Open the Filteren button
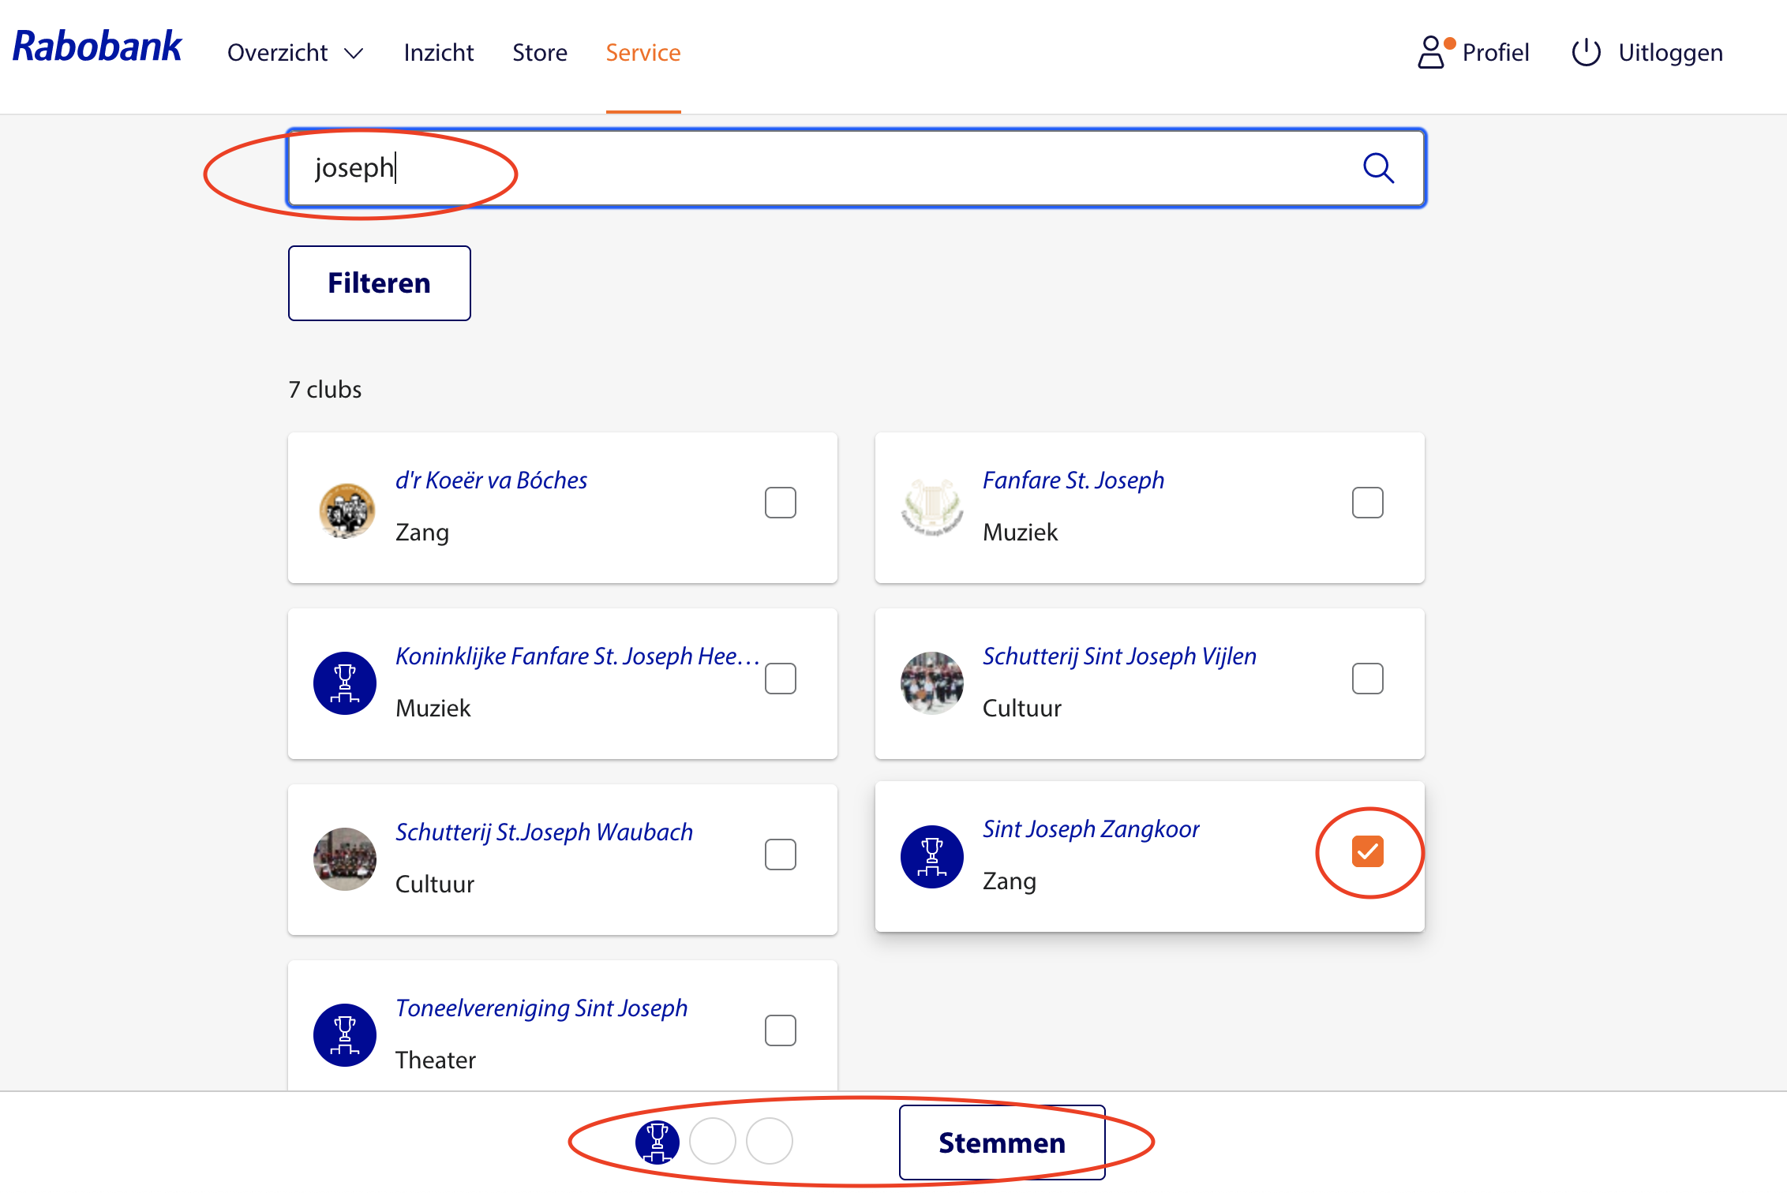 [379, 283]
